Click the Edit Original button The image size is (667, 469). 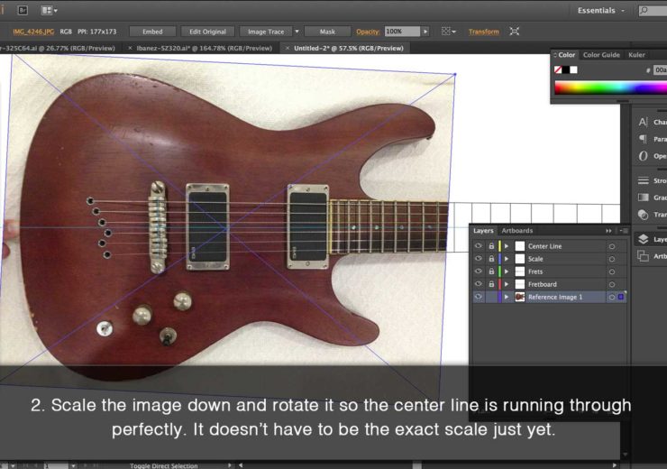click(x=207, y=32)
